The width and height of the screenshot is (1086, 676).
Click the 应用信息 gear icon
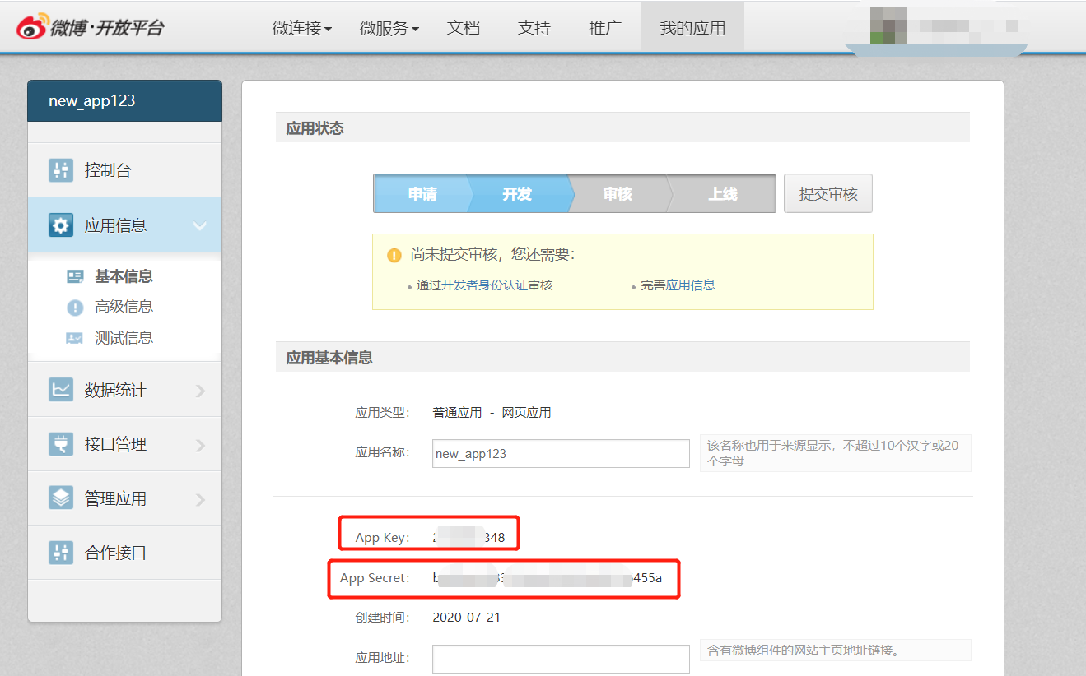coord(61,225)
